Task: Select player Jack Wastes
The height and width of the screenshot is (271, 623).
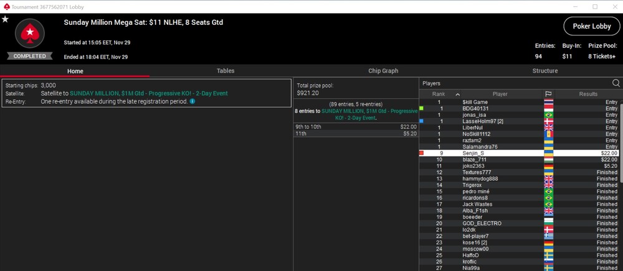Action: 477,204
